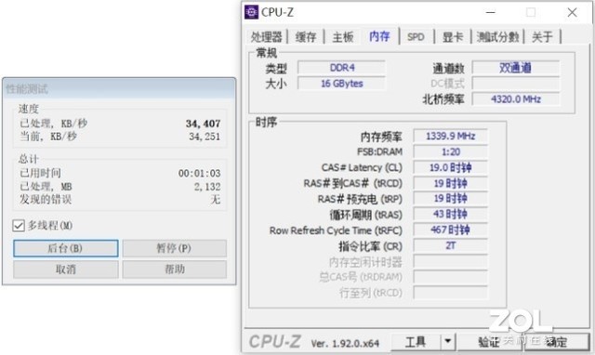Open the SPD tab
The width and height of the screenshot is (595, 355).
click(x=416, y=37)
